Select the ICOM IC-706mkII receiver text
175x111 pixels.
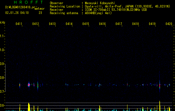point(116,10)
